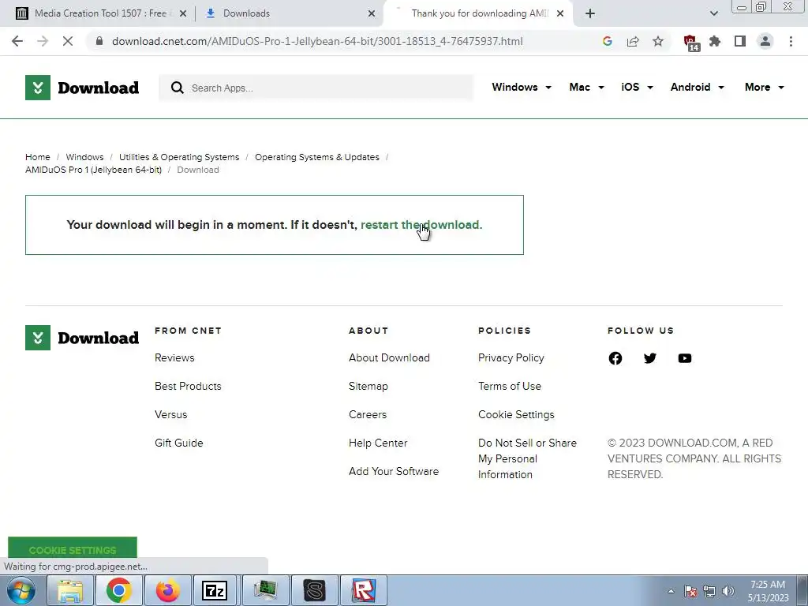The image size is (808, 606).
Task: Open Best Products footer link
Action: click(x=188, y=386)
